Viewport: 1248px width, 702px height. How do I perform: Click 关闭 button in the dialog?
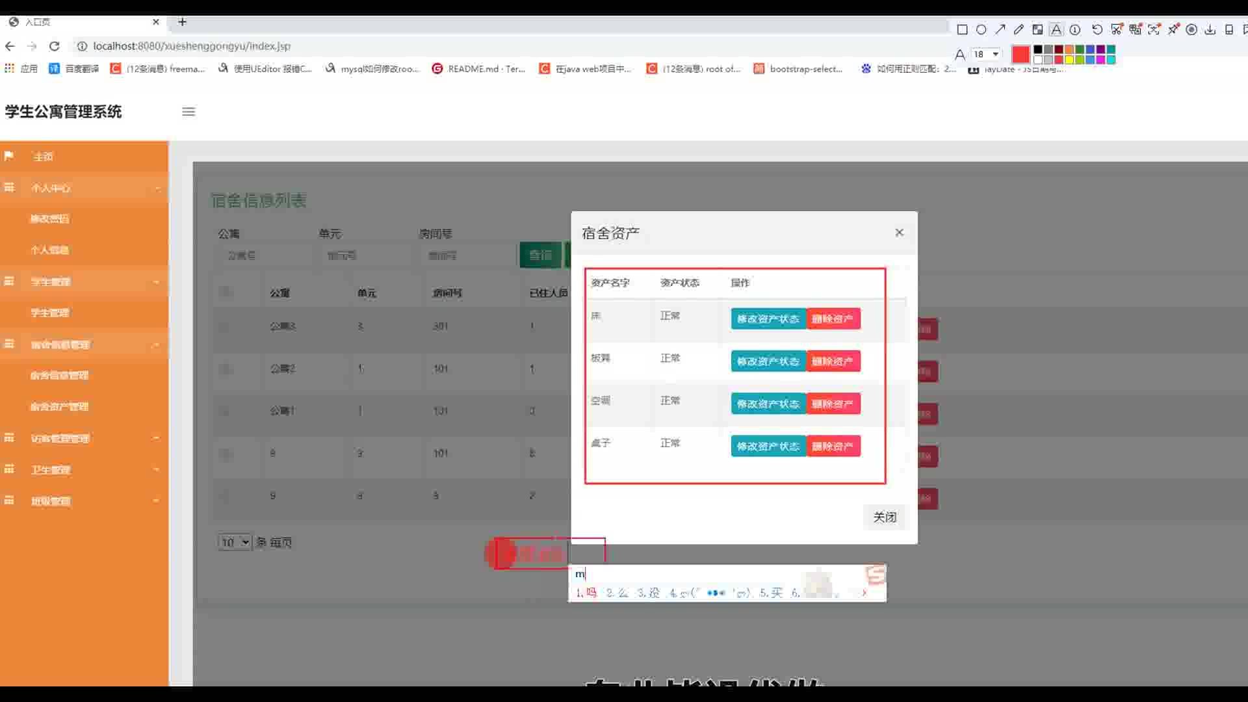tap(884, 517)
